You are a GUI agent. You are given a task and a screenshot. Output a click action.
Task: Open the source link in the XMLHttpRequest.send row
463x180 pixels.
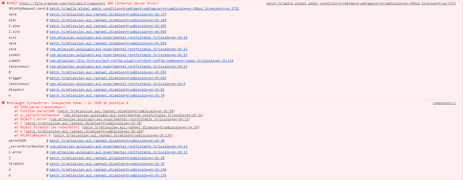144,9
